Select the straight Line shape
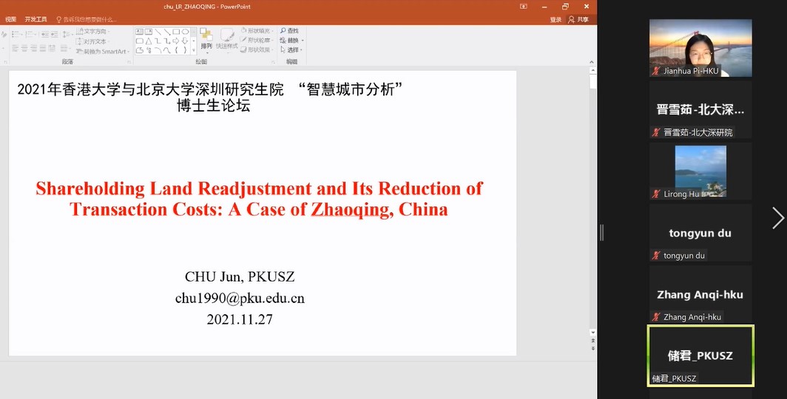The image size is (787, 399). (x=158, y=32)
